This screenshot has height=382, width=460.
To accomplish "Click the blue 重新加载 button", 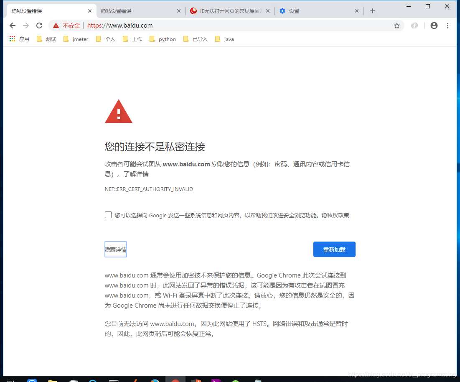I will tap(334, 250).
